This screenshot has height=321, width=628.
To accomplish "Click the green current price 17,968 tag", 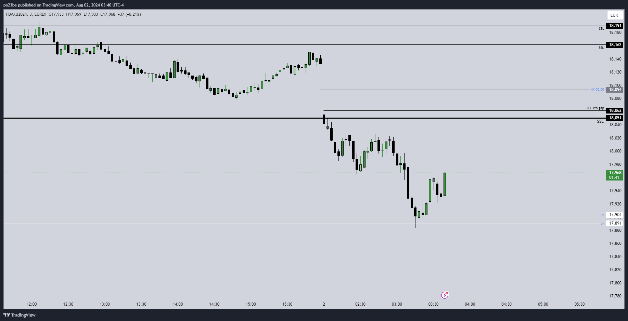I will pyautogui.click(x=615, y=175).
